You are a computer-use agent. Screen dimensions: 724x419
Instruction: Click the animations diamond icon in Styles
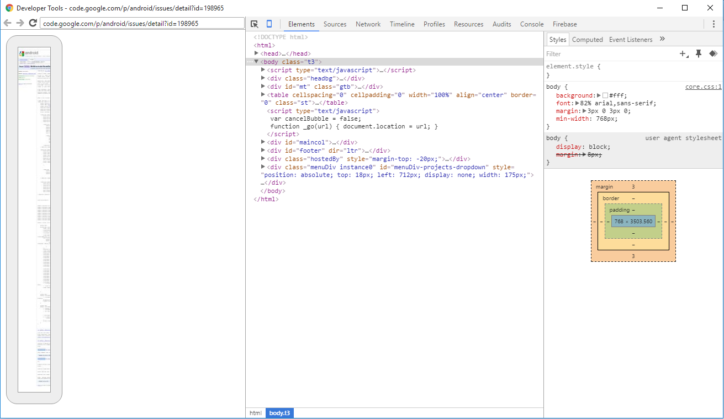pos(713,53)
